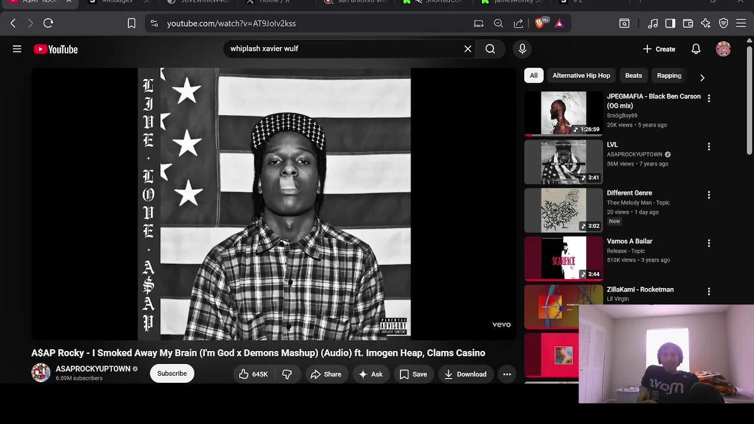This screenshot has height=424, width=754.
Task: Click the browser address bar URL
Action: tap(232, 24)
